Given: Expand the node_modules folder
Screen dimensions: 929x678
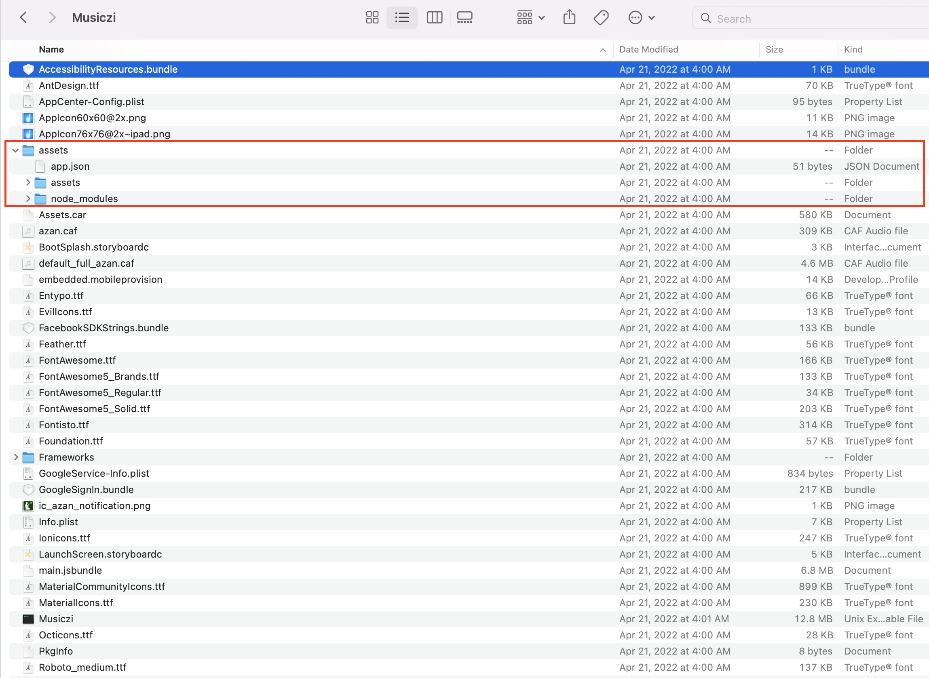Looking at the screenshot, I should [27, 198].
